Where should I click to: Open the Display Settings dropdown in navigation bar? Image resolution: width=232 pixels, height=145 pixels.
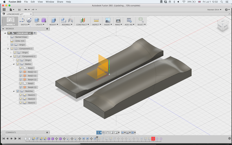tap(123, 133)
